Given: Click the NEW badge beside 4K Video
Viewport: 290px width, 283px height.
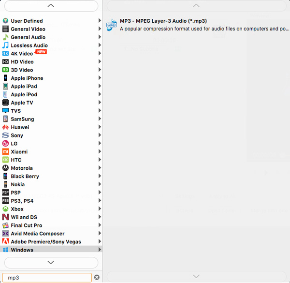Looking at the screenshot, I should pyautogui.click(x=41, y=52).
